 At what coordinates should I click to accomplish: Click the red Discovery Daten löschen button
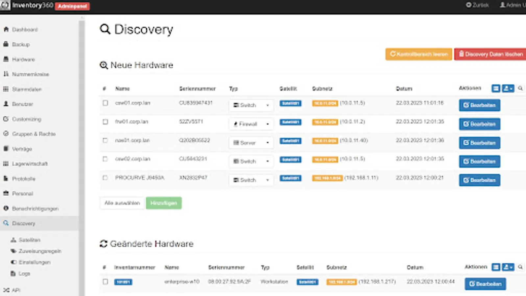[490, 54]
